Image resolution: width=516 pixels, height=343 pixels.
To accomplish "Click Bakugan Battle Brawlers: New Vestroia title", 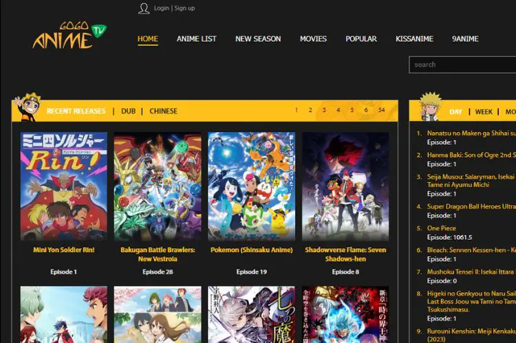I will click(158, 254).
